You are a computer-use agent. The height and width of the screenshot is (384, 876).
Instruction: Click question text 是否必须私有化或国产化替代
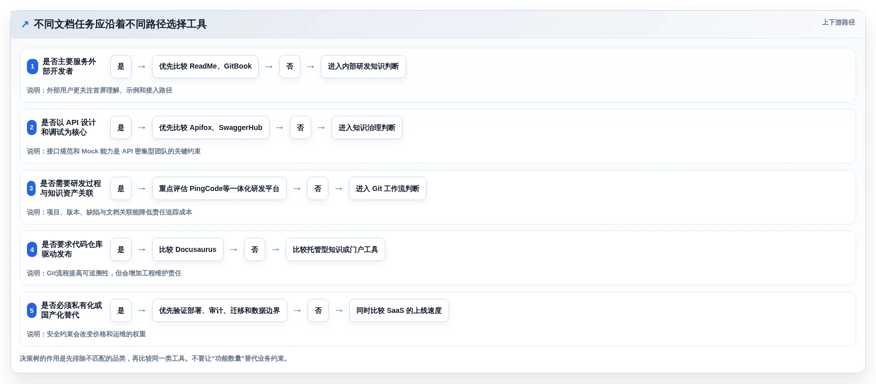pos(72,310)
